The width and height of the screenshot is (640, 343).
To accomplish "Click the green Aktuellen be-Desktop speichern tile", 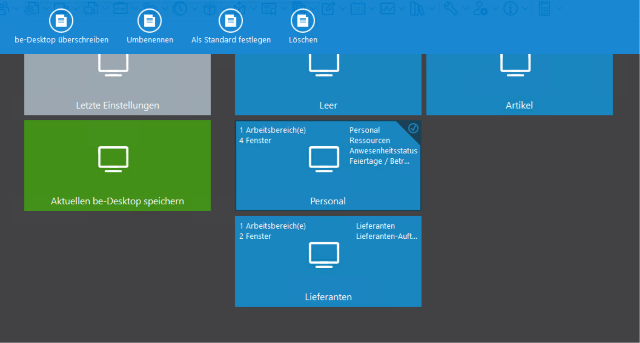I will point(117,166).
